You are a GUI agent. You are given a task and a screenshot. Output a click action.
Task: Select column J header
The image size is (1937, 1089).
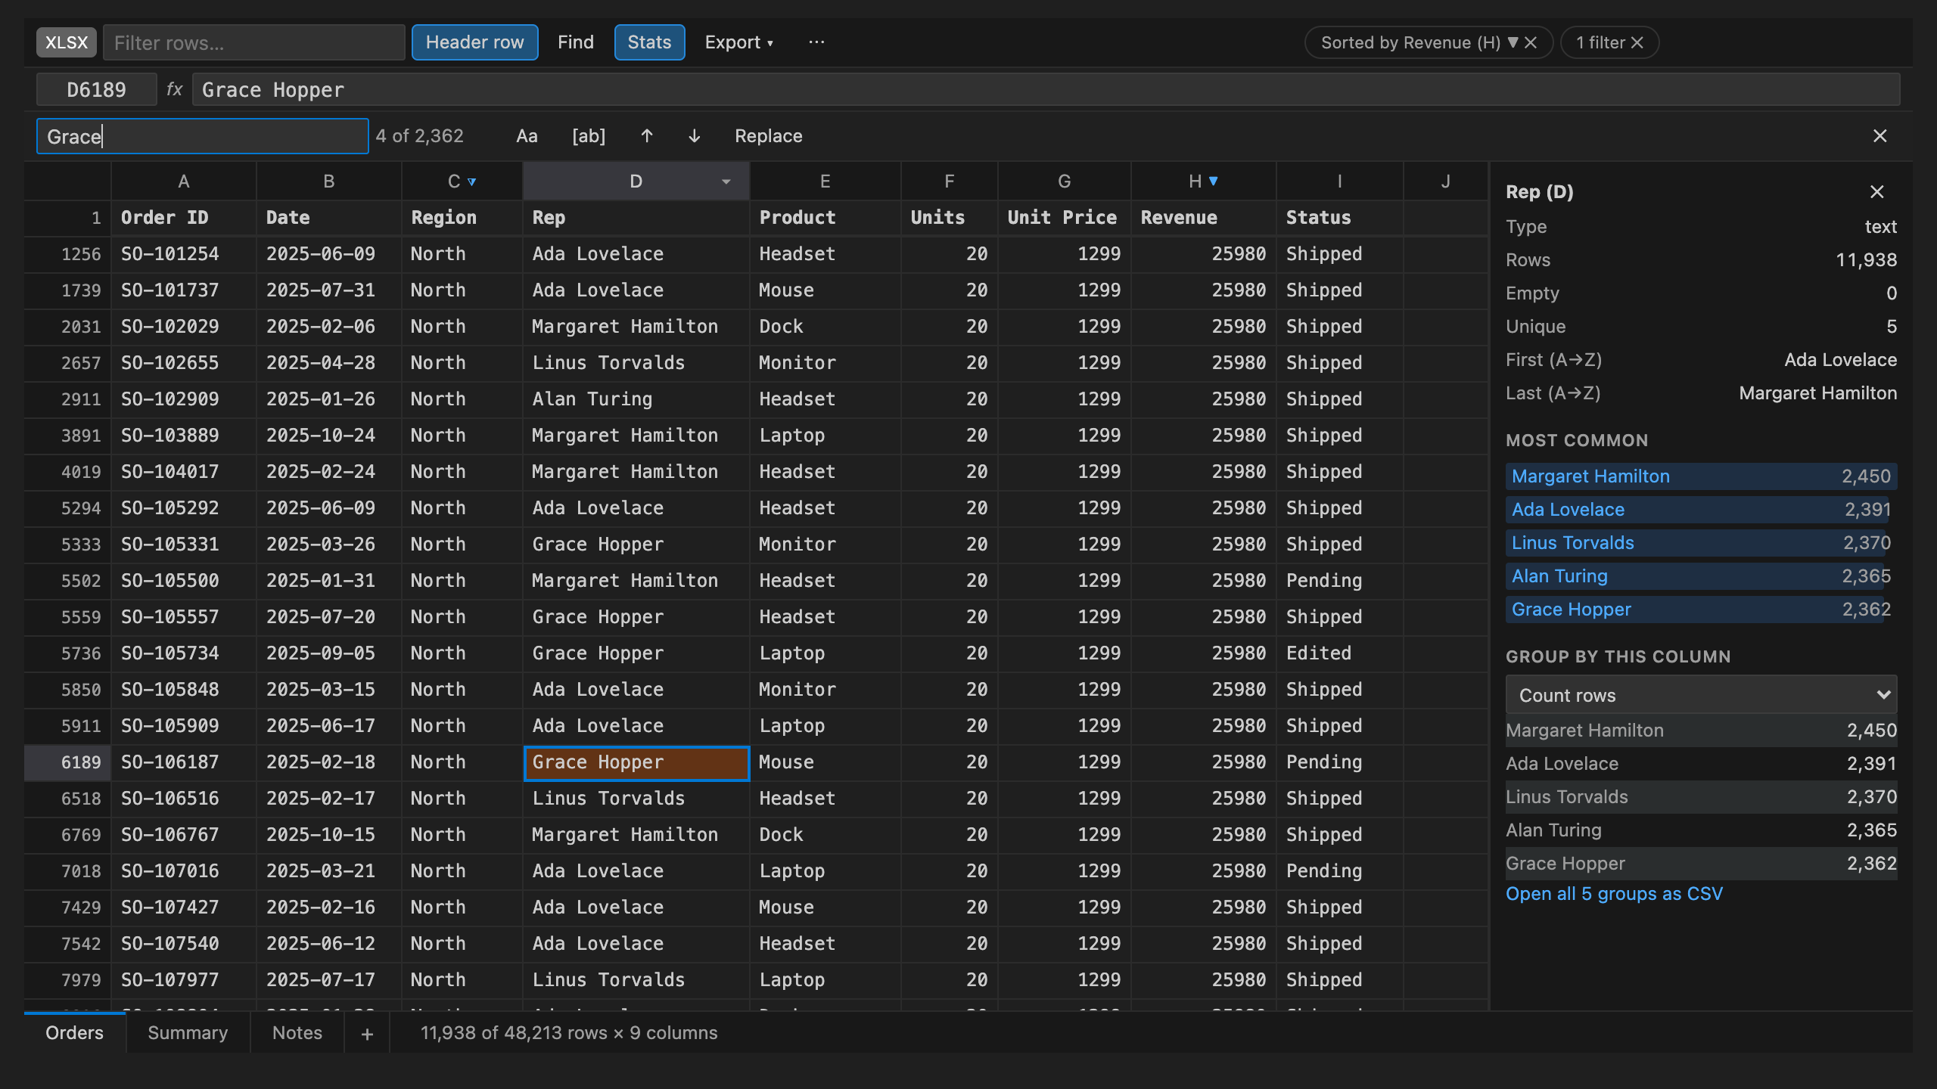(x=1446, y=181)
